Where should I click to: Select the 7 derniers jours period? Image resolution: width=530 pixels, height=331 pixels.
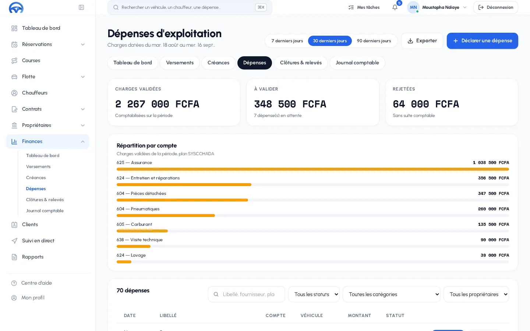click(x=287, y=41)
